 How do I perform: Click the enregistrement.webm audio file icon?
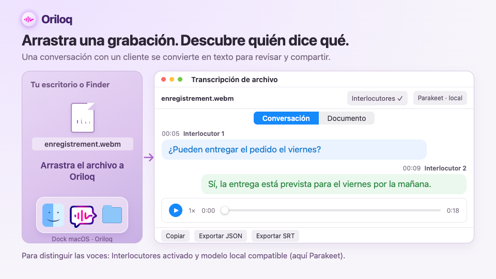tap(83, 117)
